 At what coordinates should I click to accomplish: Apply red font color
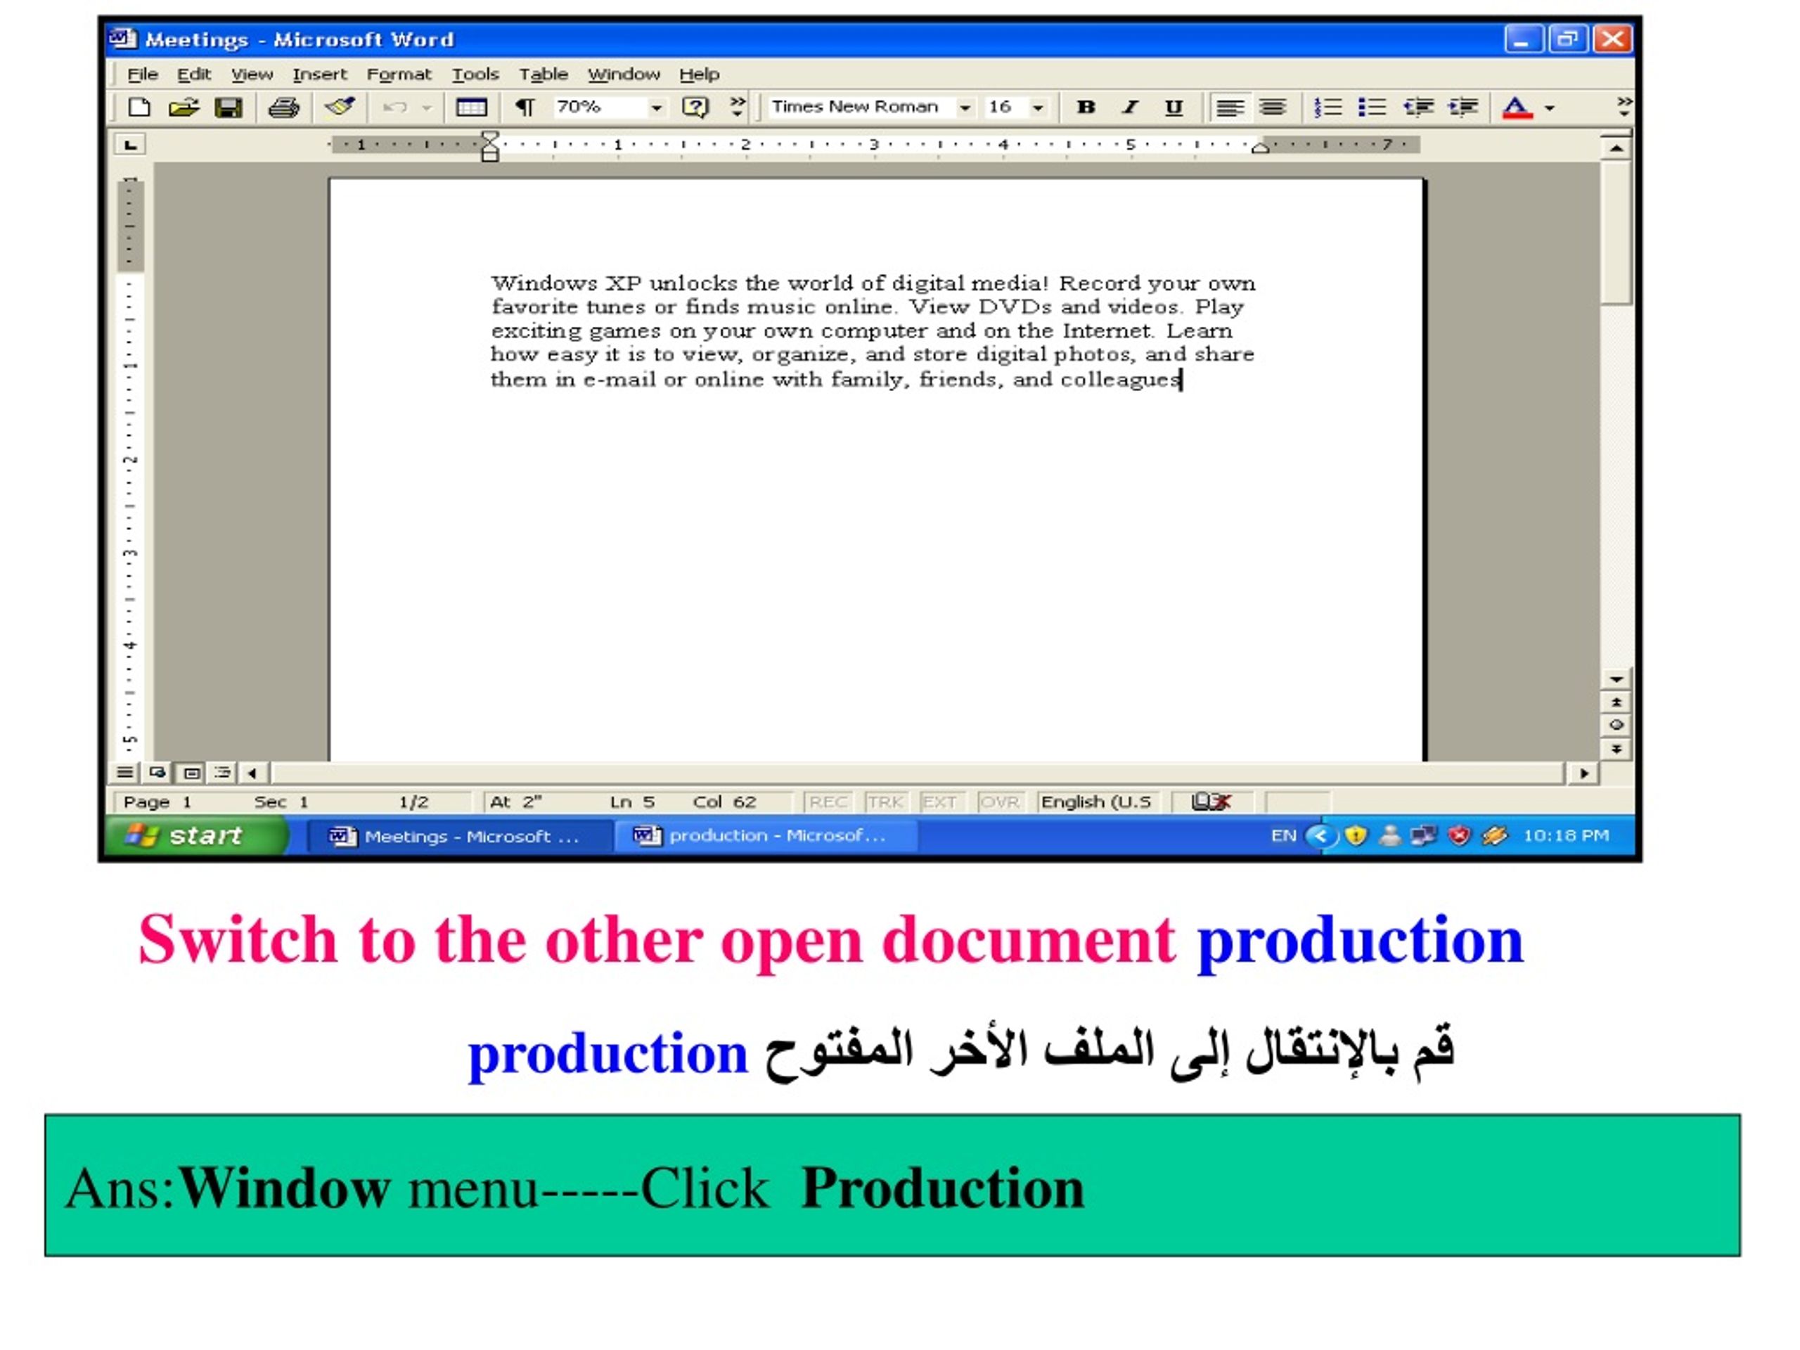(x=1517, y=108)
